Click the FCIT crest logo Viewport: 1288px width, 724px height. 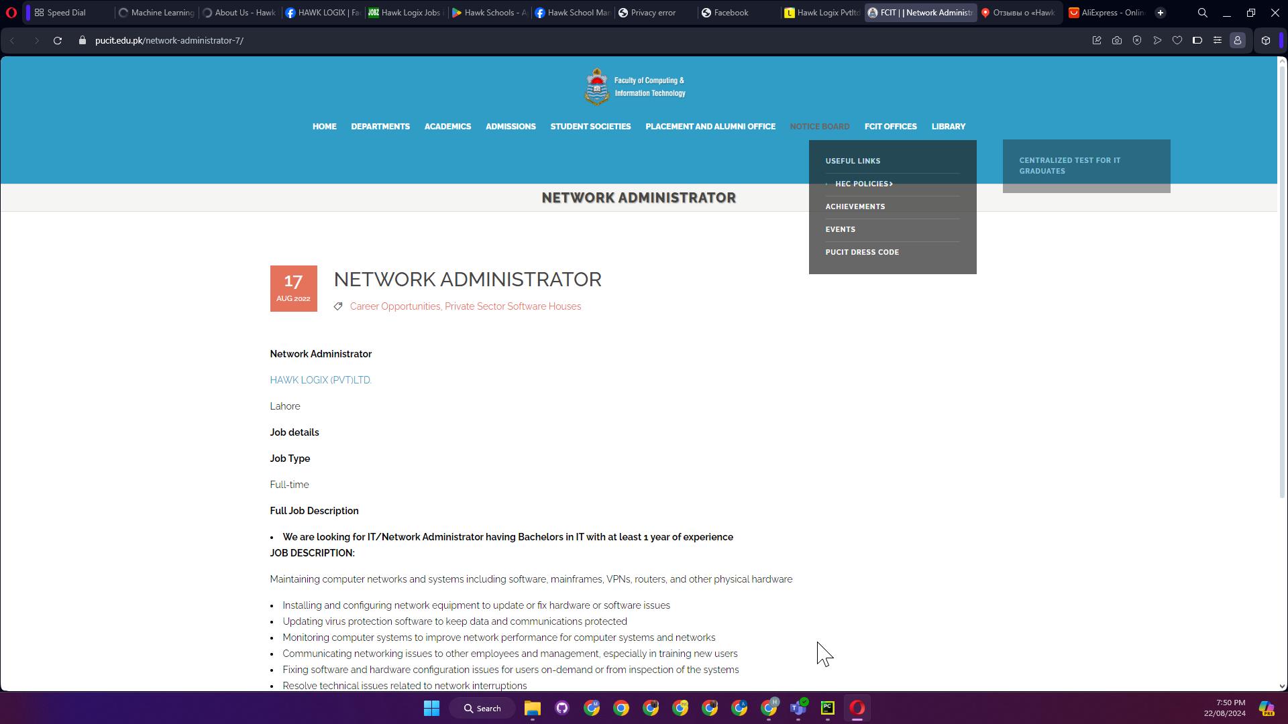596,86
